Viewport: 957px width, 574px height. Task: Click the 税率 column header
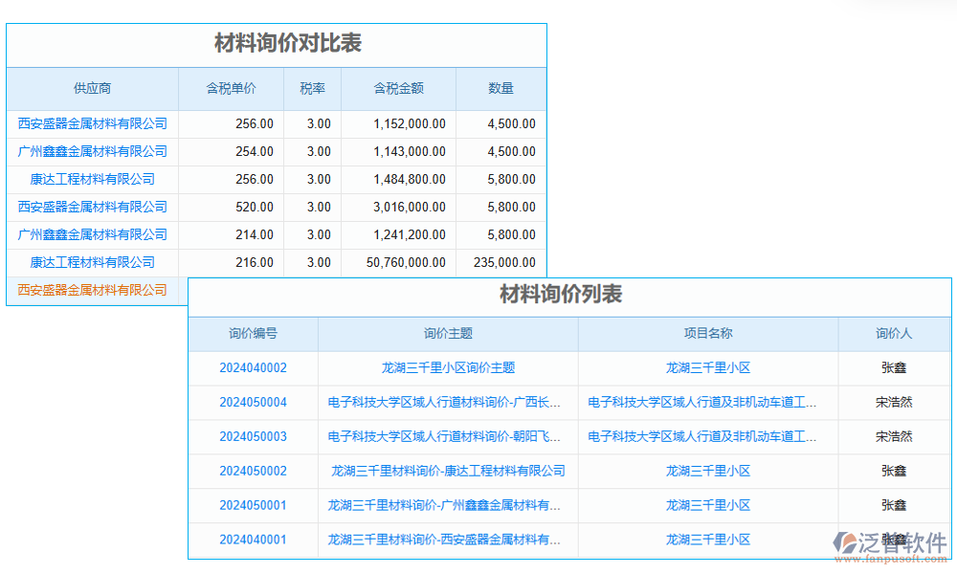pos(312,88)
